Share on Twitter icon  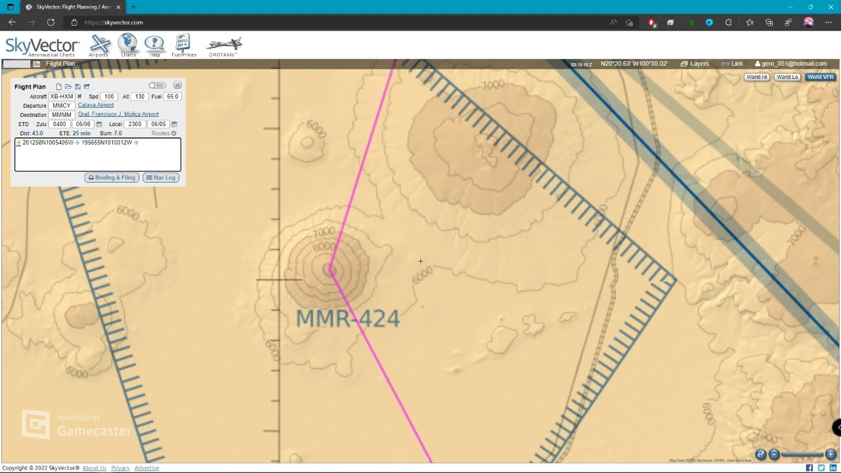821,468
